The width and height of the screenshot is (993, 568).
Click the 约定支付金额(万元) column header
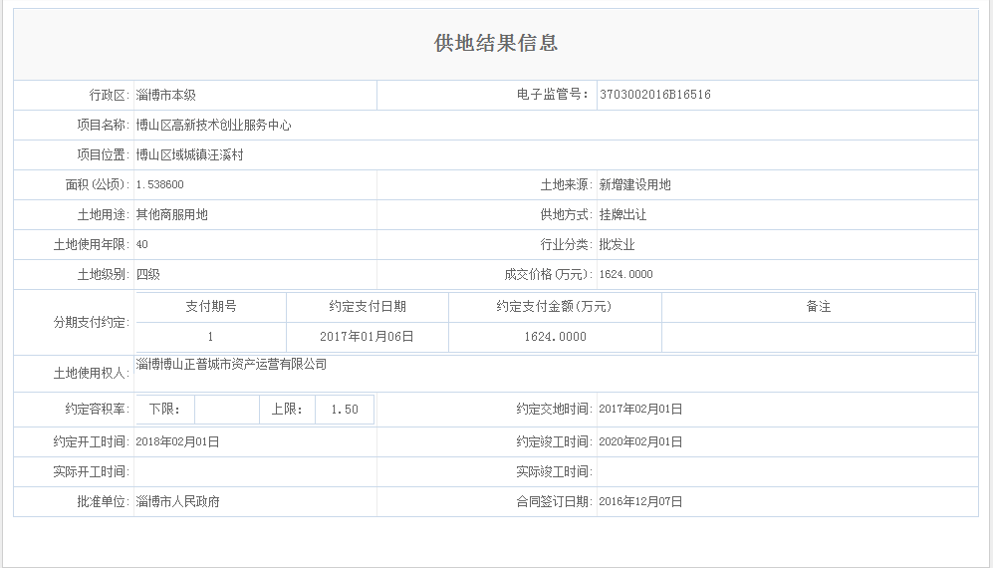[x=554, y=306]
